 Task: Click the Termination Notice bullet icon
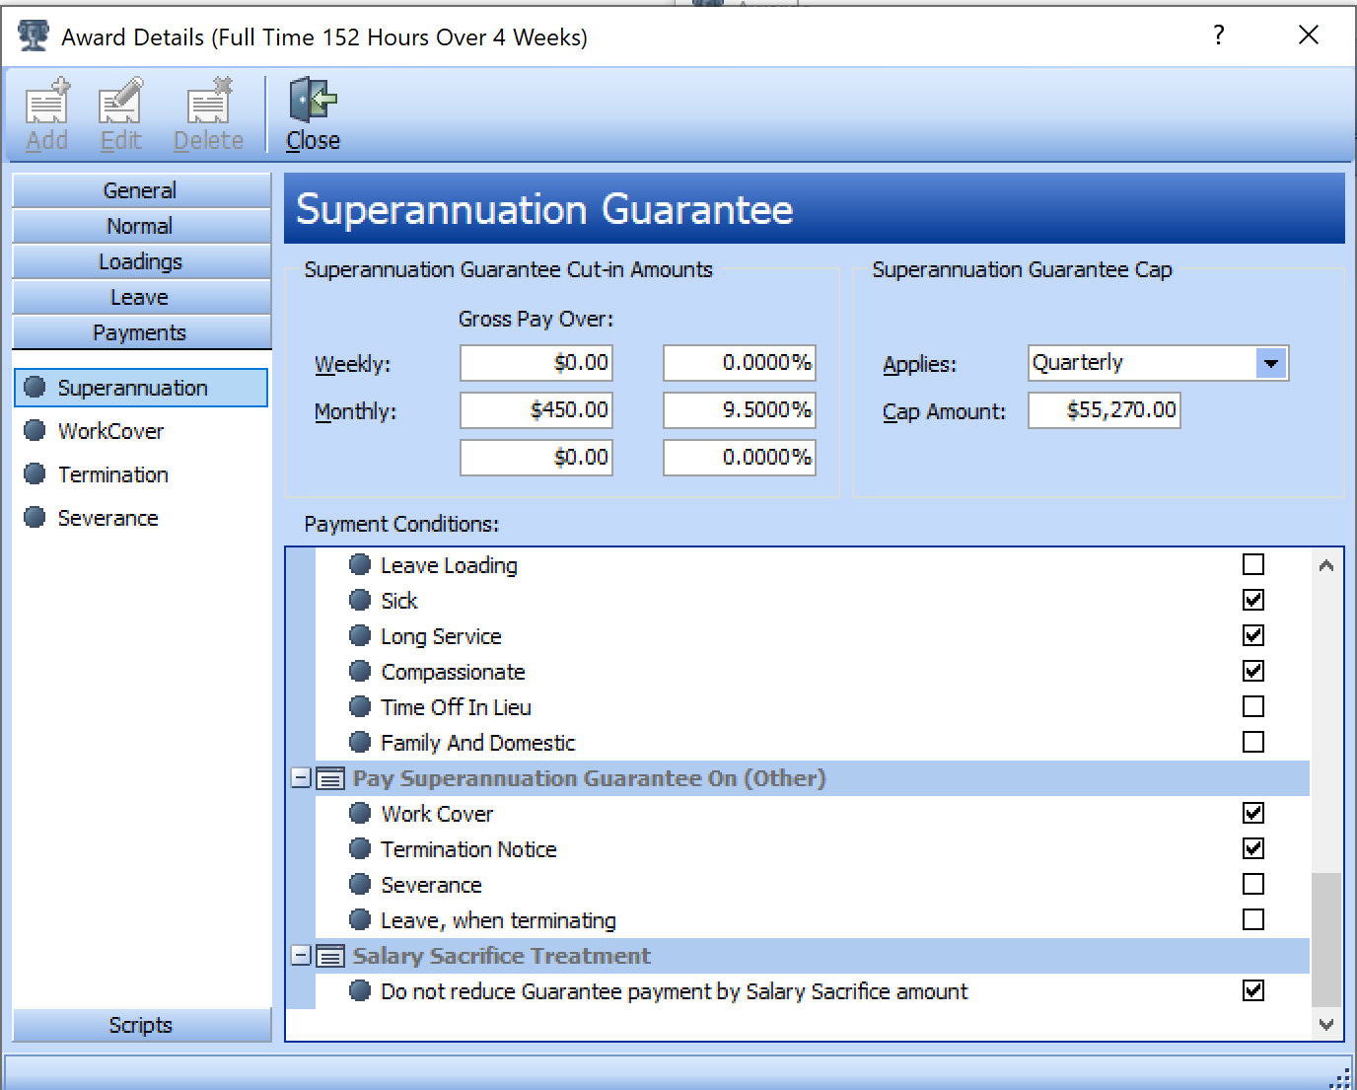[x=361, y=848]
